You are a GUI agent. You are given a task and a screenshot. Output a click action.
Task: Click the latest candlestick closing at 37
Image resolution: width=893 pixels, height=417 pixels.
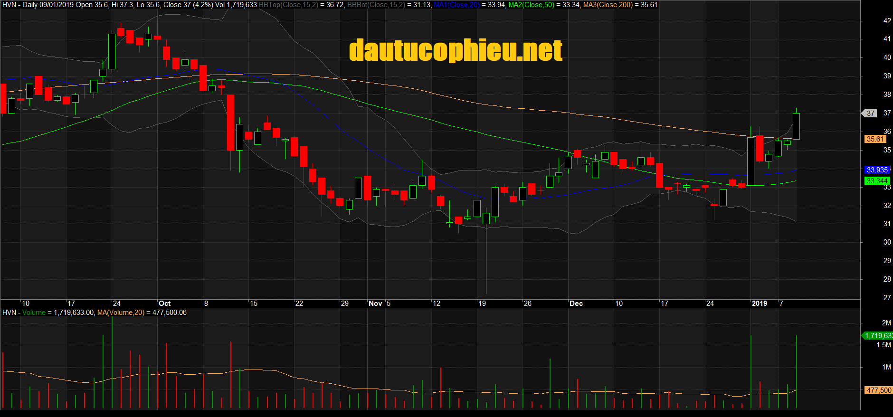(796, 126)
